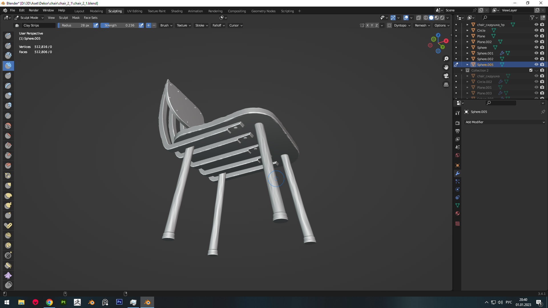Image resolution: width=548 pixels, height=308 pixels.
Task: Open the Sculpt Mode dropdown
Action: pyautogui.click(x=29, y=18)
